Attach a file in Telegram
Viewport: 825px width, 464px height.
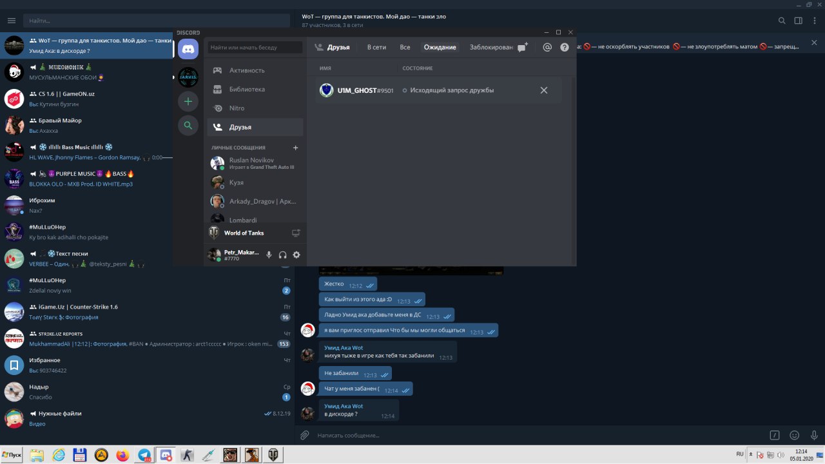click(305, 435)
